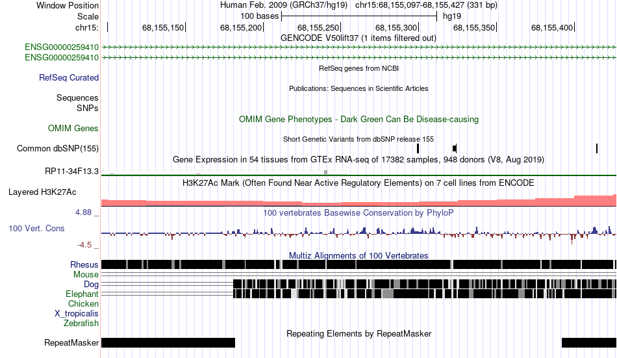The height and width of the screenshot is (358, 617).
Task: Click the Elephant species label
Action: coord(82,294)
